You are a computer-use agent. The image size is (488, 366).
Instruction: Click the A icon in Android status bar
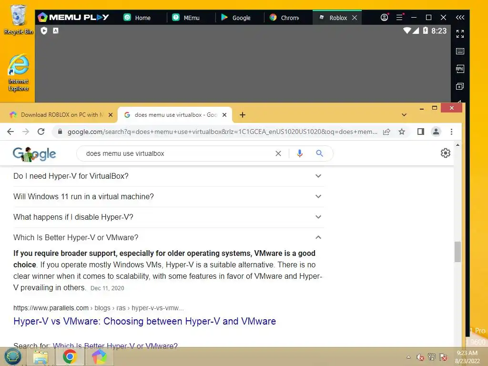click(56, 30)
